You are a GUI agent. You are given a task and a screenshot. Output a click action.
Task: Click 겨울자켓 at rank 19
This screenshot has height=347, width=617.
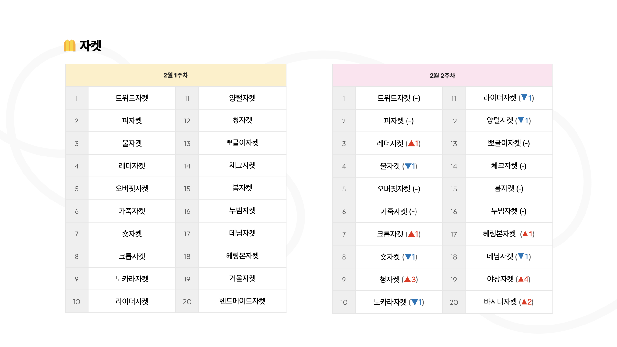pos(242,278)
